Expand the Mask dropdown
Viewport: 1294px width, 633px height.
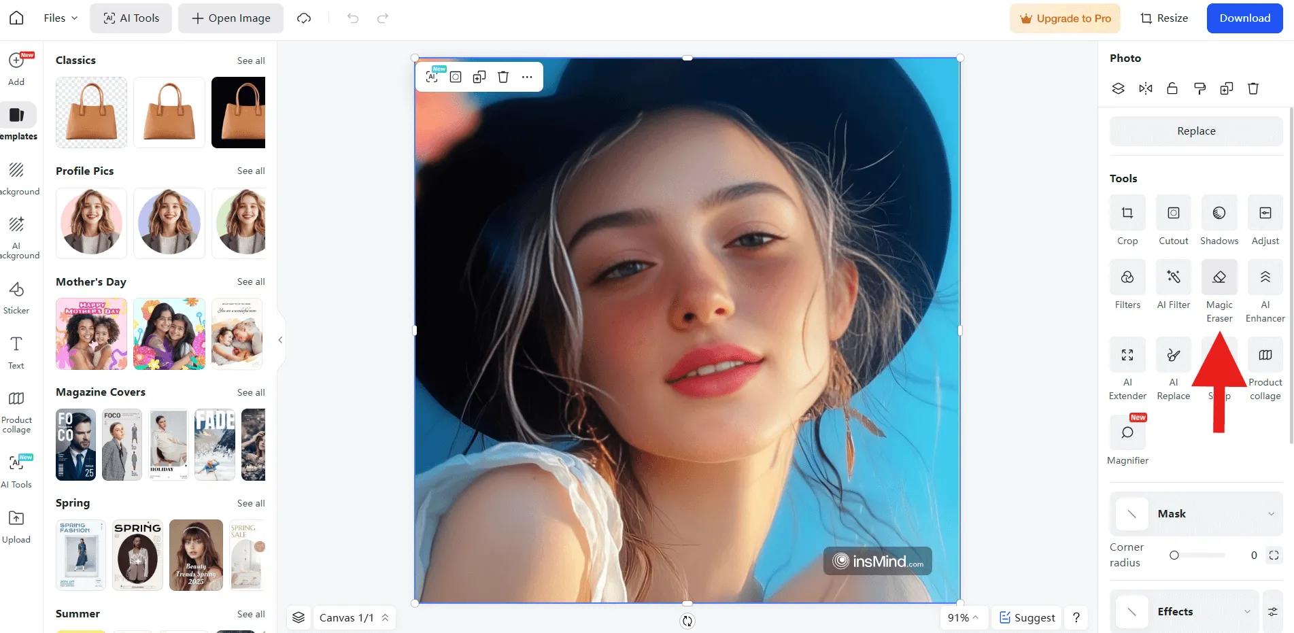tap(1196, 514)
